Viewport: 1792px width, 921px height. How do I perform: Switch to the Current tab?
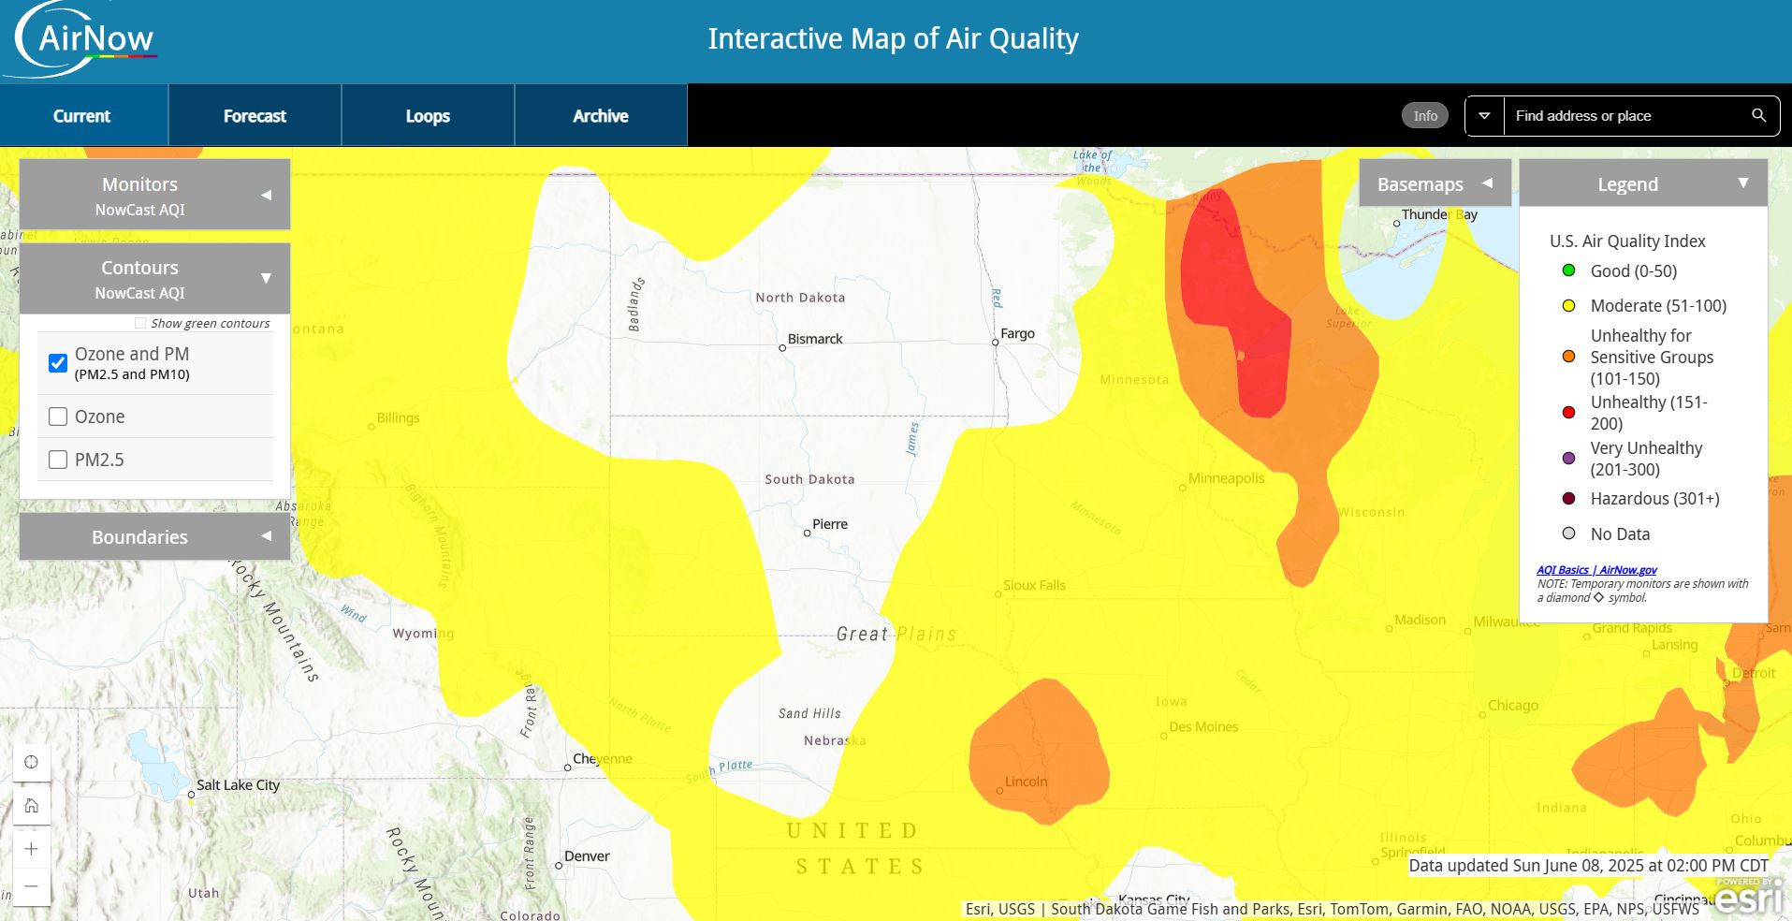pyautogui.click(x=83, y=115)
